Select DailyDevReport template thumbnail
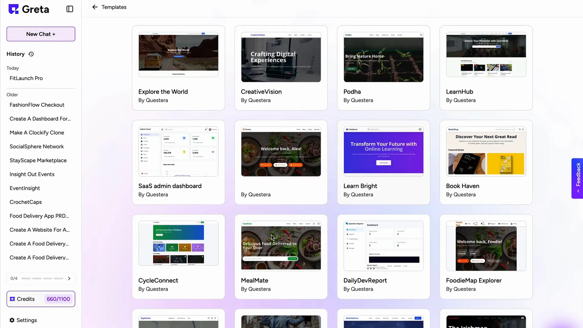The width and height of the screenshot is (583, 328). tap(384, 246)
